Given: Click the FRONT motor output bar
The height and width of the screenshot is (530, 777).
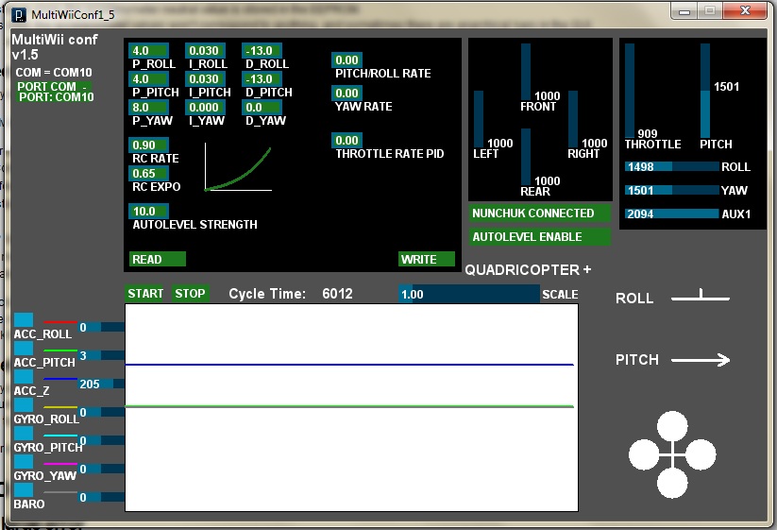Looking at the screenshot, I should point(526,72).
